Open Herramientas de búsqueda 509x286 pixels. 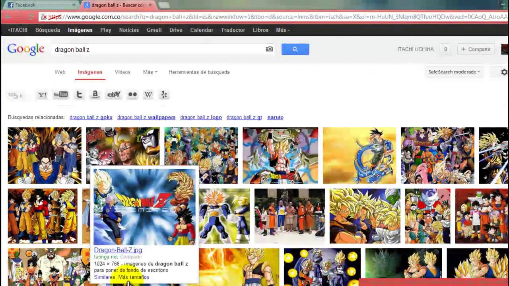(199, 72)
